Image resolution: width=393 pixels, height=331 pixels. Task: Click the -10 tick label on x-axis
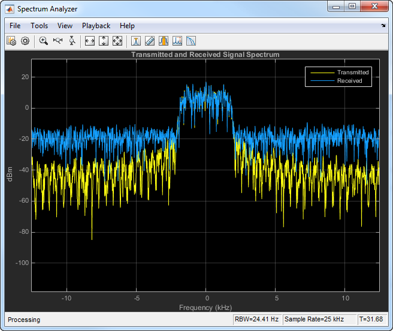(x=66, y=298)
